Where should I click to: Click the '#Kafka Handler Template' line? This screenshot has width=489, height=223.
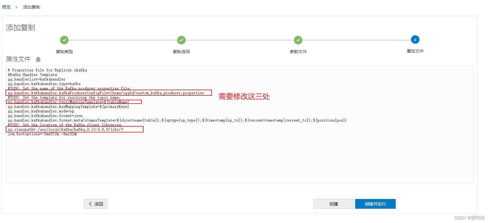32,75
